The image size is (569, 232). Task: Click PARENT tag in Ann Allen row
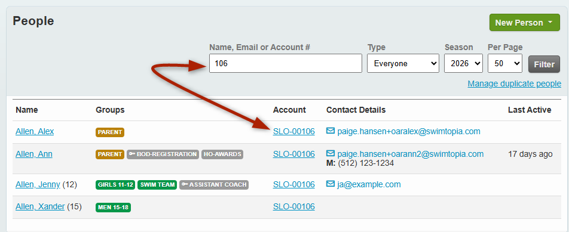tap(110, 154)
